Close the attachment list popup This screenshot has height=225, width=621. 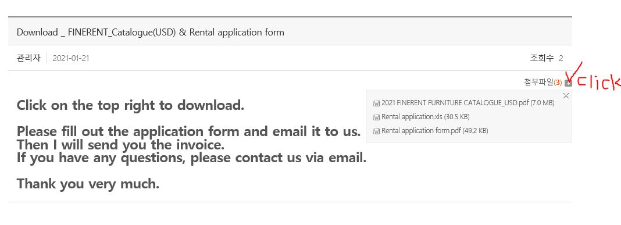[566, 95]
